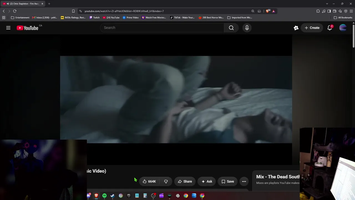Open media control music note icon
The image size is (355, 200).
coord(324,11)
